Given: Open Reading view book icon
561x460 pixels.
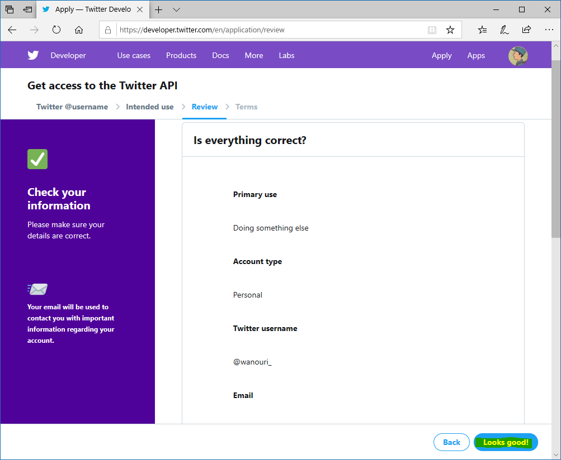Looking at the screenshot, I should coord(432,30).
